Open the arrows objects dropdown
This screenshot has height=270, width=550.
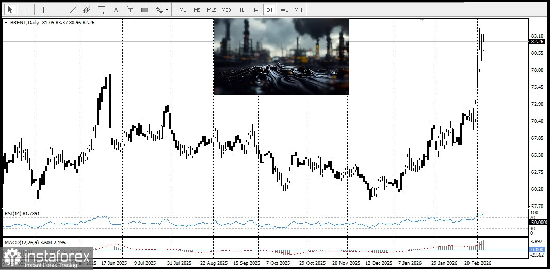(162, 10)
